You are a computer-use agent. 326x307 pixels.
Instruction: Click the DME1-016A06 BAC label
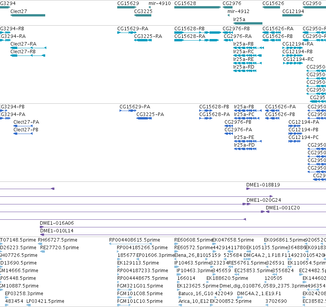coord(57,223)
